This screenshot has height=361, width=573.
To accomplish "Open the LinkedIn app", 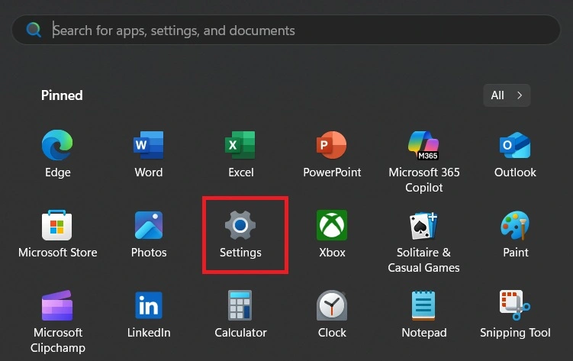I will tap(149, 306).
